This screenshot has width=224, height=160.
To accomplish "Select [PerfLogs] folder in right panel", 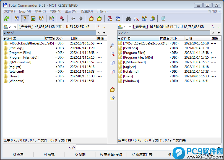I will pyautogui.click(x=131, y=48).
